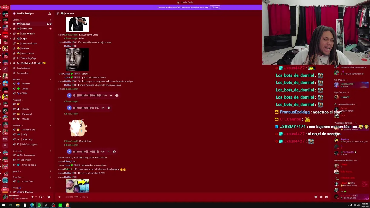Open user settings gear

pyautogui.click(x=49, y=197)
